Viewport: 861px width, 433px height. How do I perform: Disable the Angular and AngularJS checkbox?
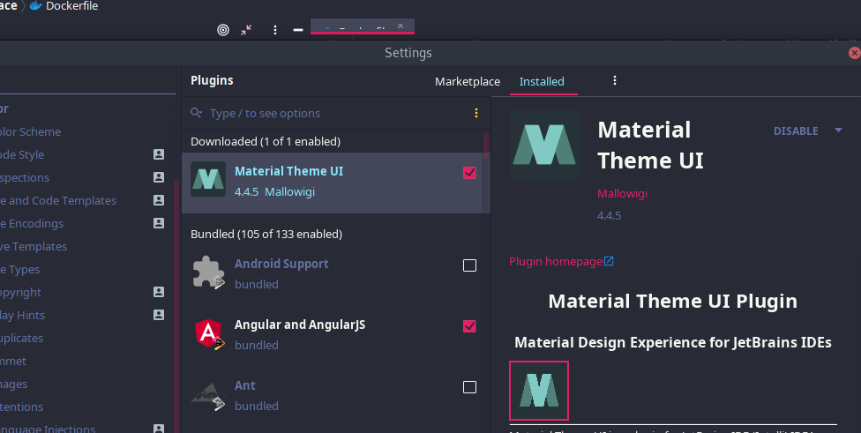(x=469, y=326)
